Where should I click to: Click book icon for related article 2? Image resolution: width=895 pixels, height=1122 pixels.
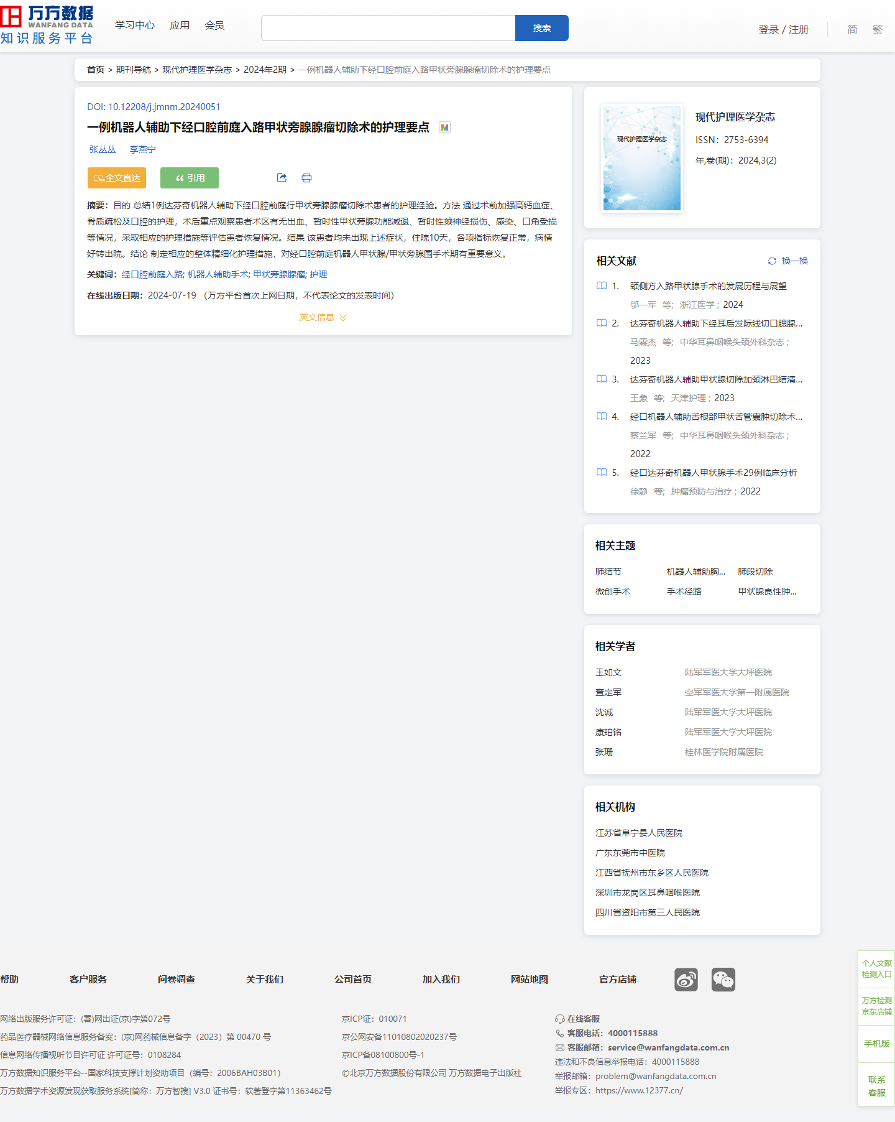[602, 323]
